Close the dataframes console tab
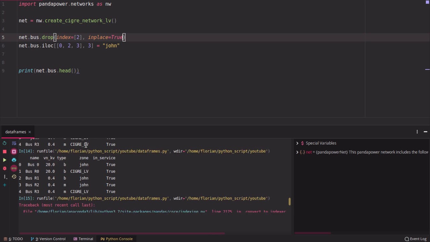 (30, 132)
